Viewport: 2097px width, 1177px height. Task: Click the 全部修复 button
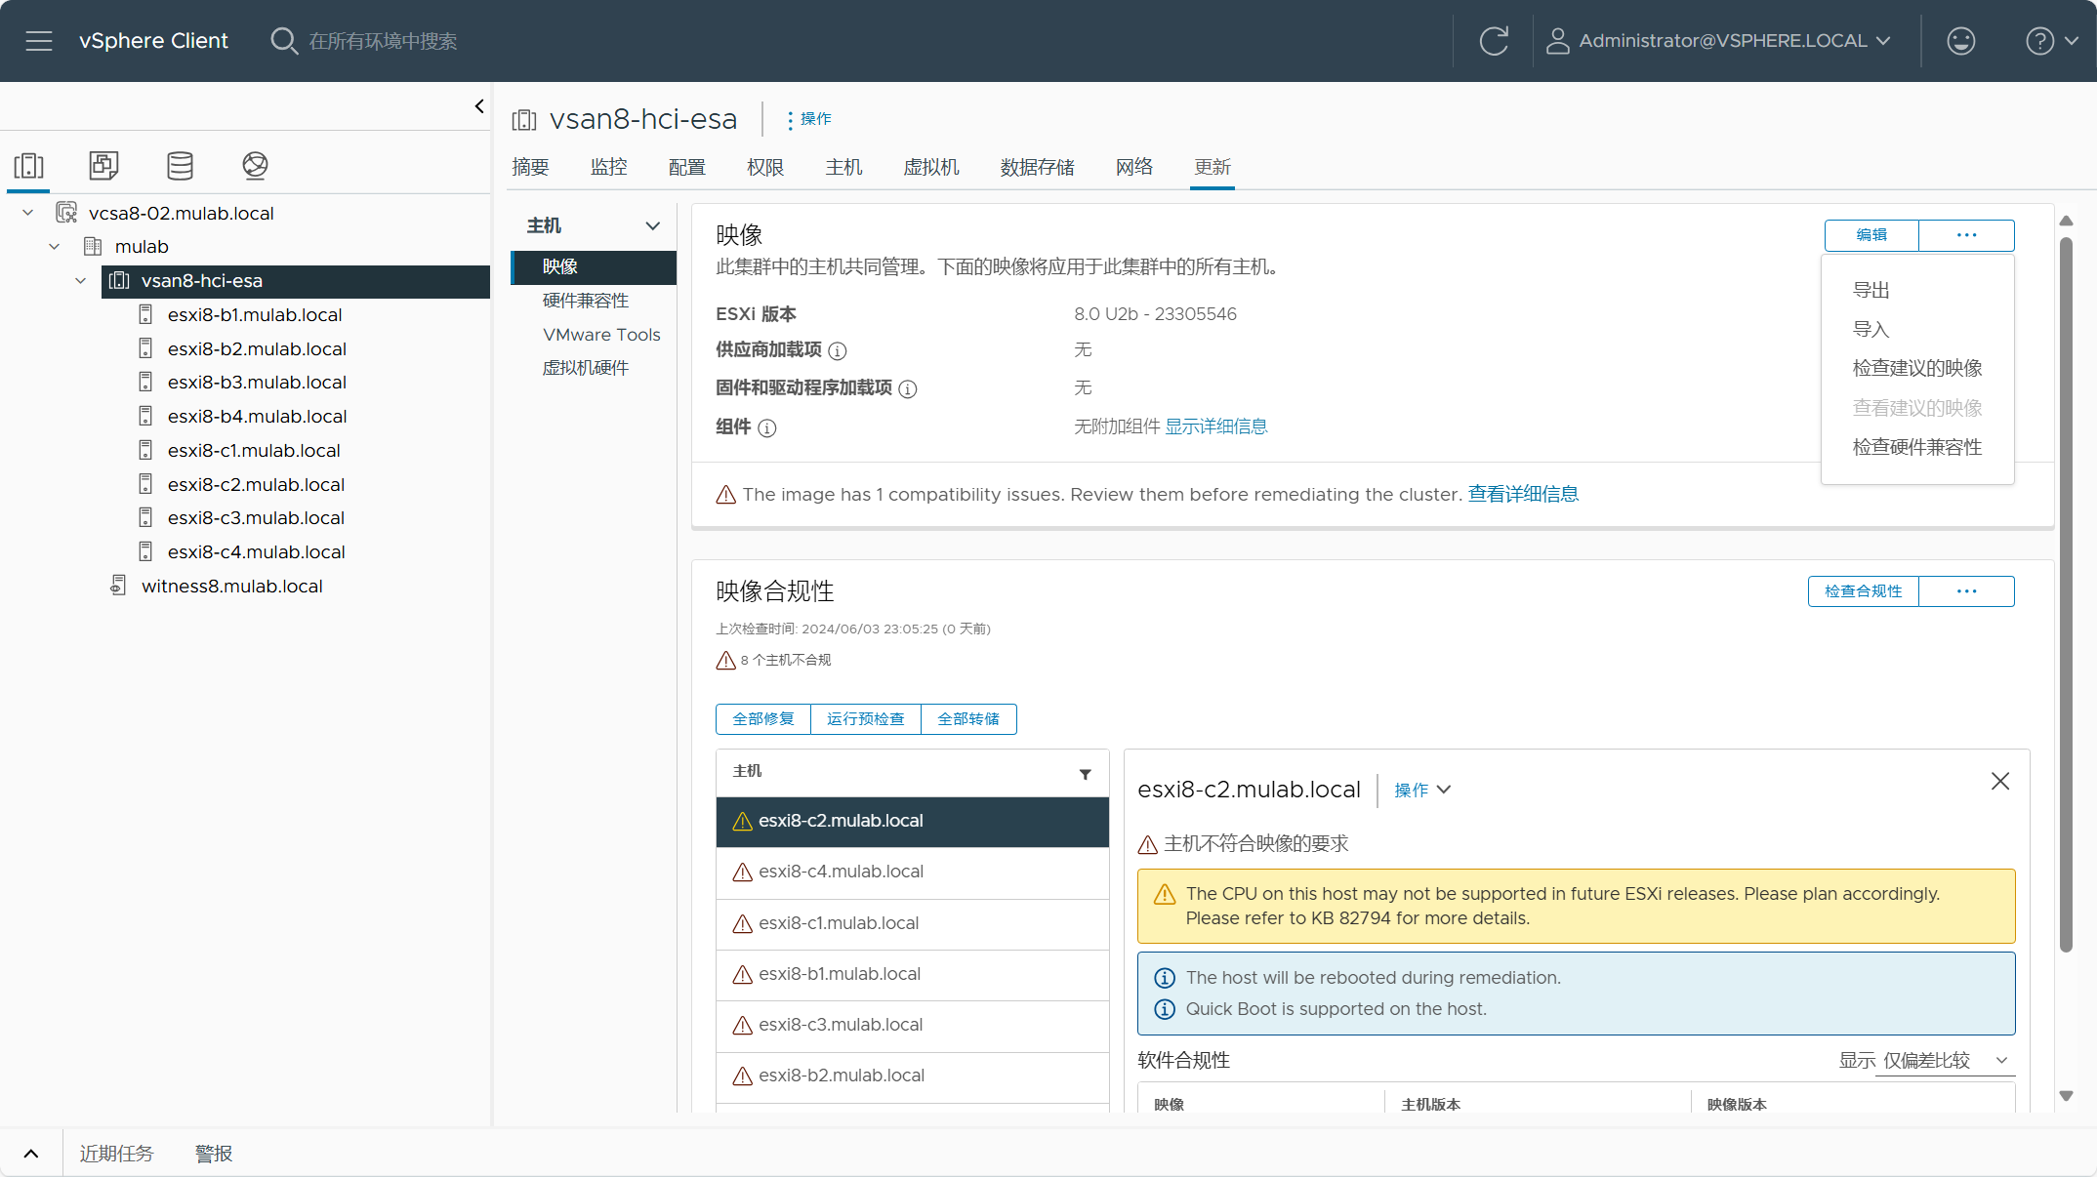763,719
